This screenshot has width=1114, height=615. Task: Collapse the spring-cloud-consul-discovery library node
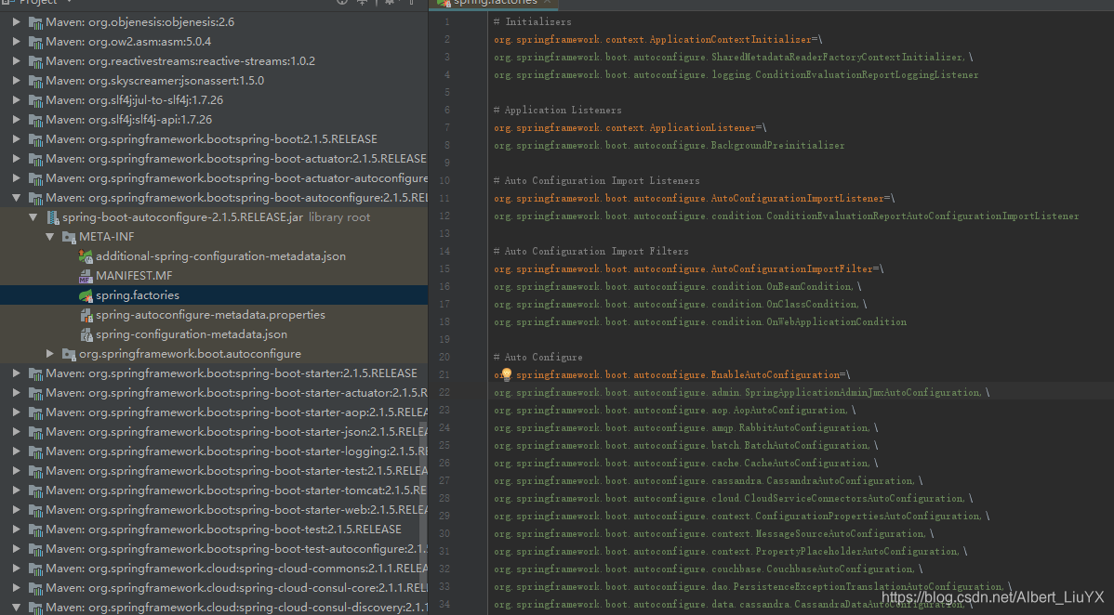(17, 608)
